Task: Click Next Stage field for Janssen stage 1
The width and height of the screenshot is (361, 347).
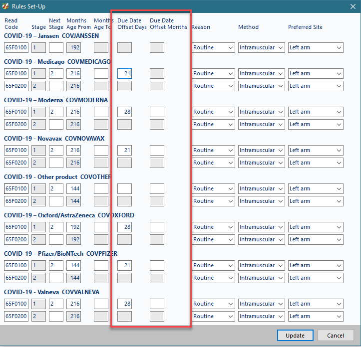Action: [x=56, y=47]
